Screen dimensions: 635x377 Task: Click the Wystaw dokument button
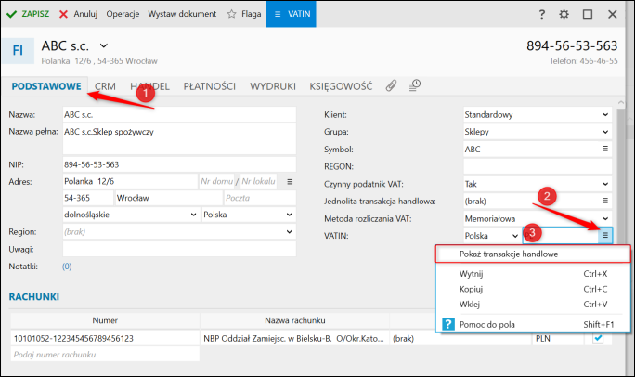(x=182, y=15)
